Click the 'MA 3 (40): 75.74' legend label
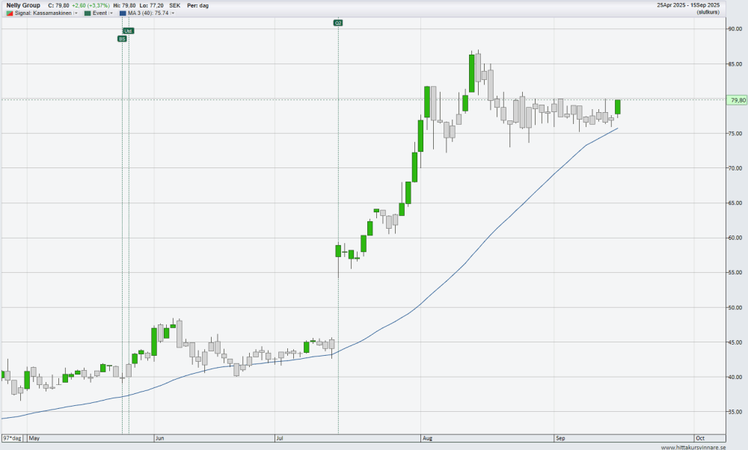The width and height of the screenshot is (748, 450). click(x=148, y=13)
